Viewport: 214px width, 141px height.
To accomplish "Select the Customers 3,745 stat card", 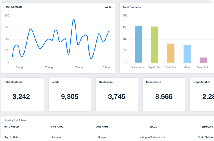I will pos(117,94).
